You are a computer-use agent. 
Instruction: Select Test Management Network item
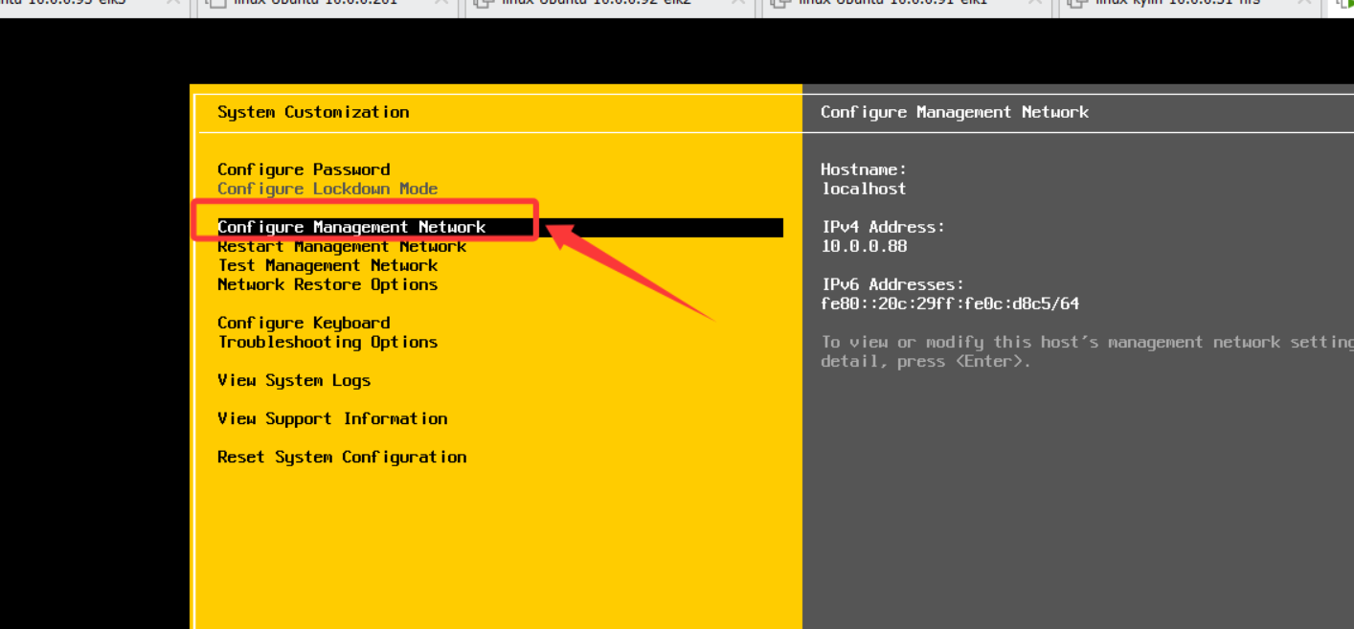pyautogui.click(x=327, y=265)
